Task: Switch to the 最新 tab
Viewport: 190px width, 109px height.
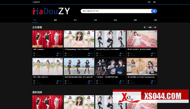Action: pyautogui.click(x=55, y=20)
